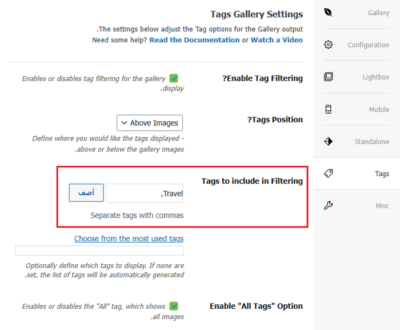400x330 pixels.
Task: Click the empty tags list box
Action: 99,251
